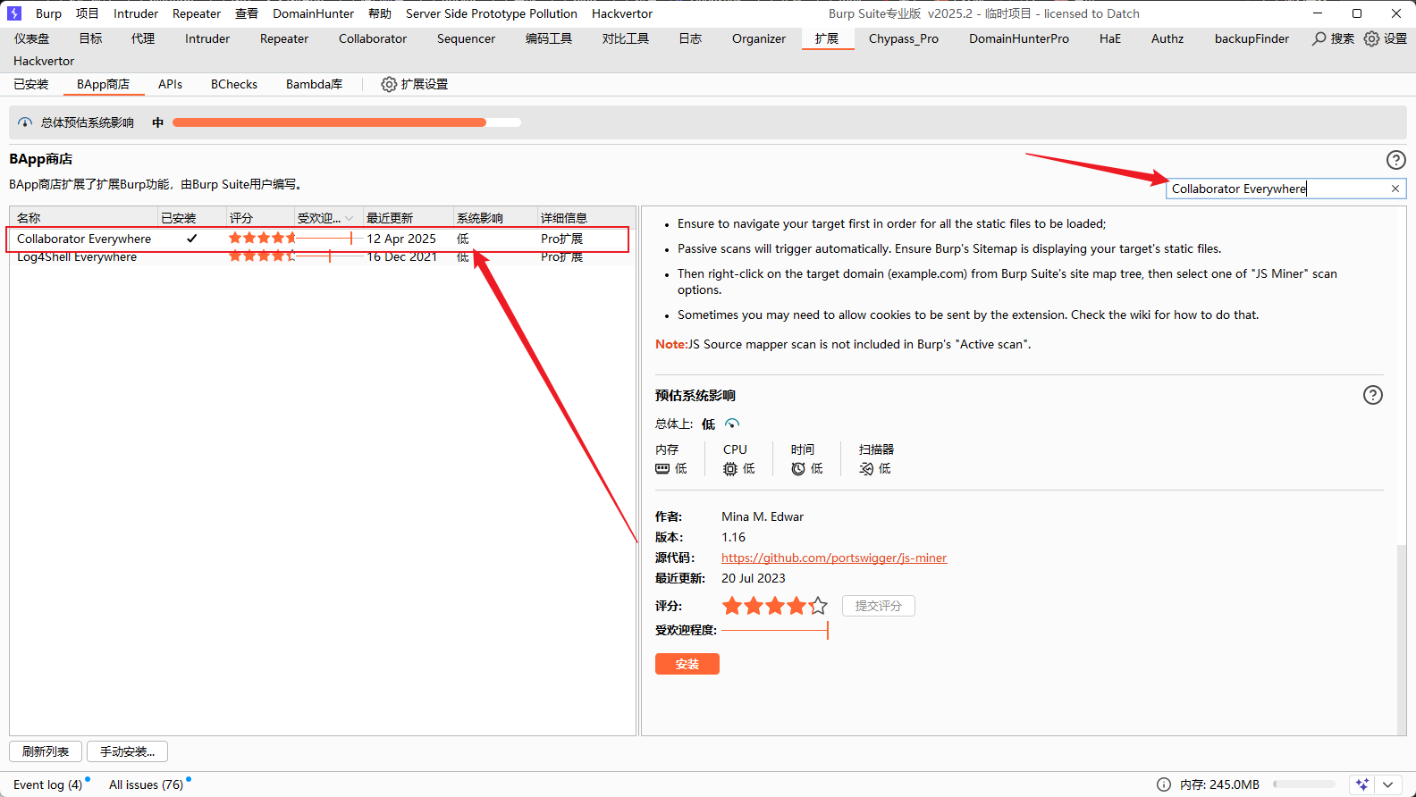
Task: Click the orange 安装 button
Action: [x=687, y=664]
